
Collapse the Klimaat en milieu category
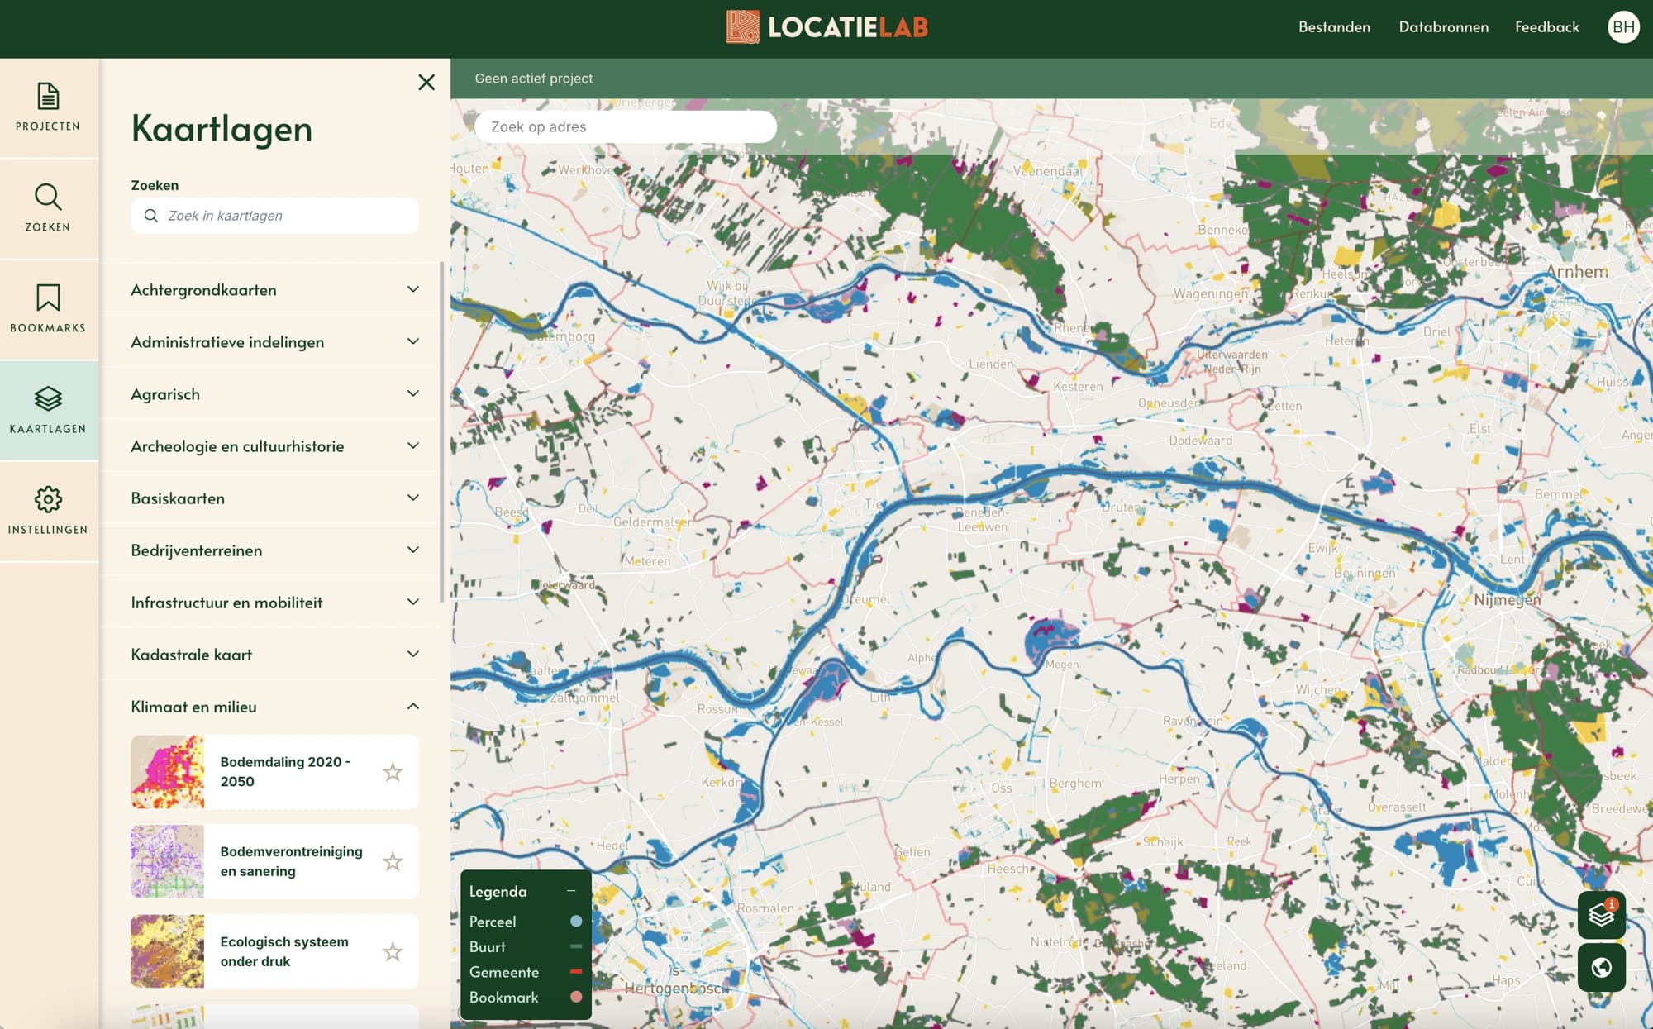(x=413, y=706)
